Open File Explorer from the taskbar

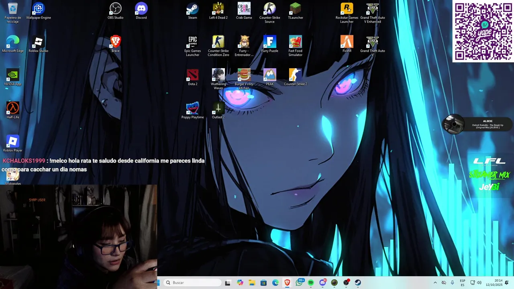252,283
